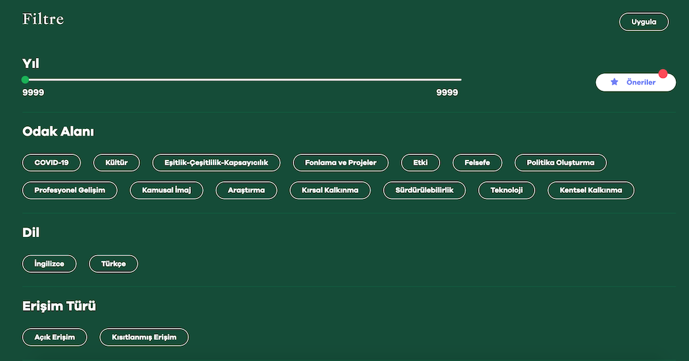Click the star icon in Öneriler
Viewport: 689px width, 361px height.
pos(615,82)
